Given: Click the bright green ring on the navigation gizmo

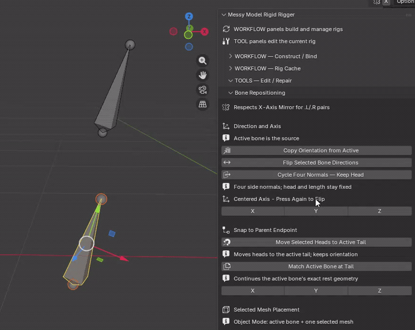Looking at the screenshot, I should click(188, 35).
